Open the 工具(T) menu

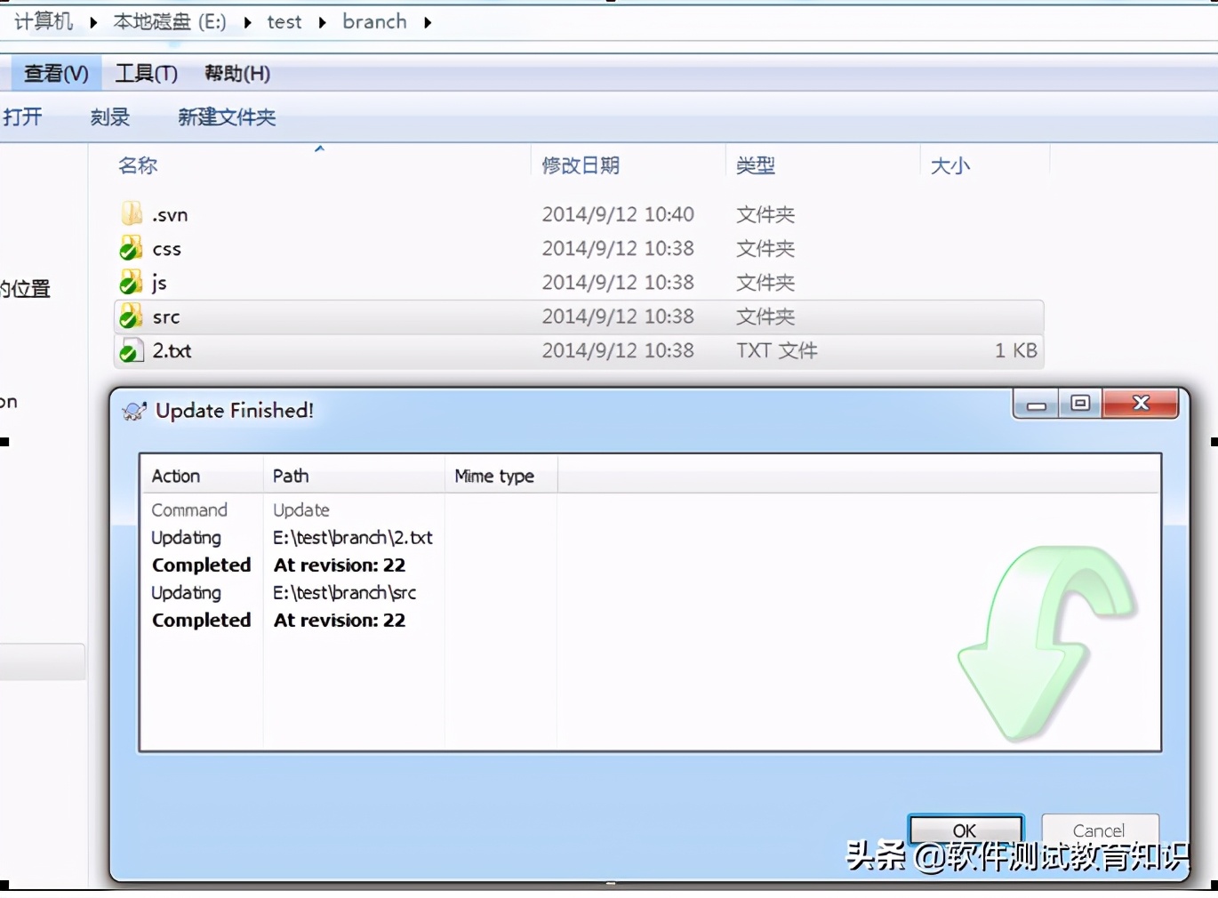click(145, 74)
